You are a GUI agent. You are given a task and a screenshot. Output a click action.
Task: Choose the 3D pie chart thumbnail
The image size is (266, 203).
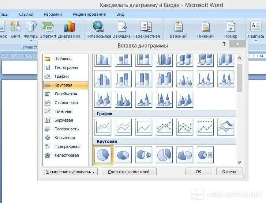click(x=123, y=155)
